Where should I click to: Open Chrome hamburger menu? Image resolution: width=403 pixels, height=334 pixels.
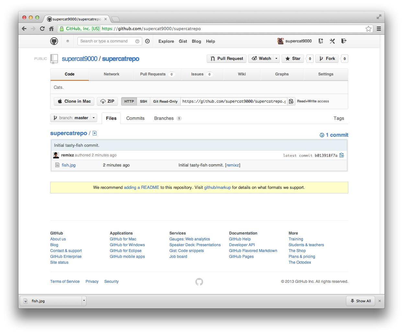coord(379,29)
